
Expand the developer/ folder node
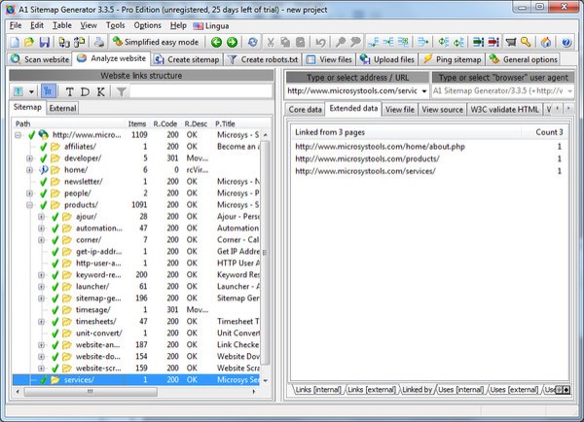(x=30, y=157)
